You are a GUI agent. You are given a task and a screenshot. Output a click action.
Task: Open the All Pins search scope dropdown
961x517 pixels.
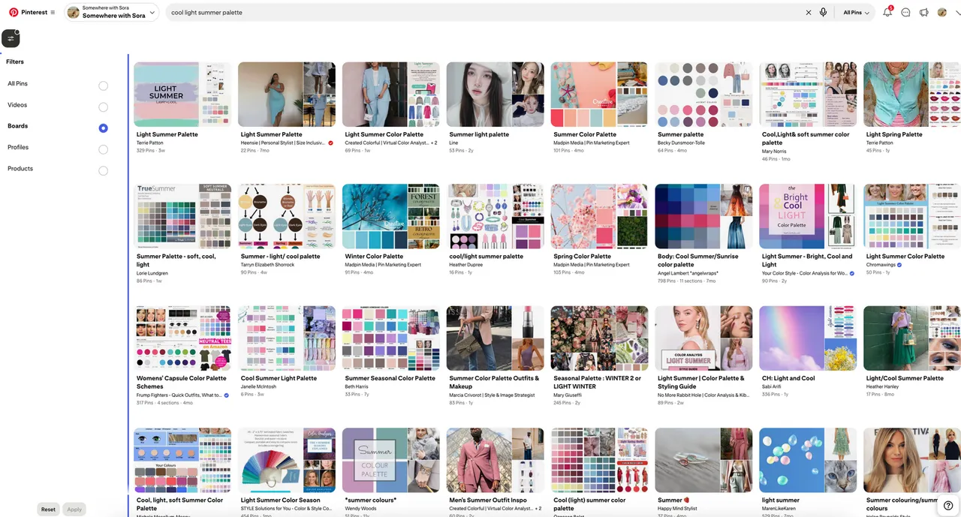coord(856,13)
